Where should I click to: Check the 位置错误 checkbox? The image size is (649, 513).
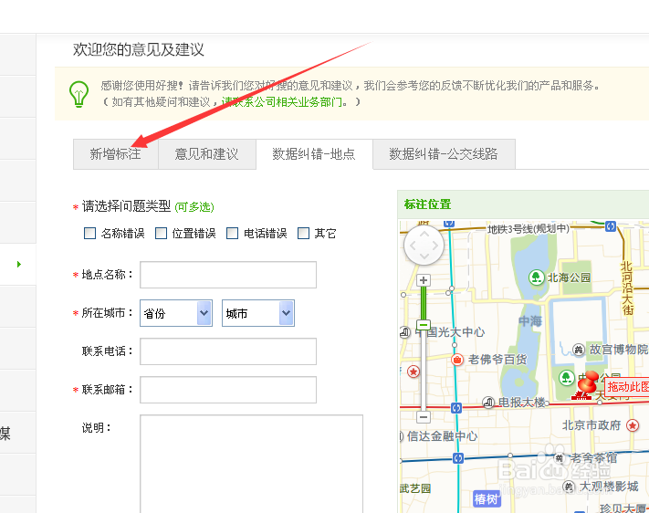coord(161,233)
